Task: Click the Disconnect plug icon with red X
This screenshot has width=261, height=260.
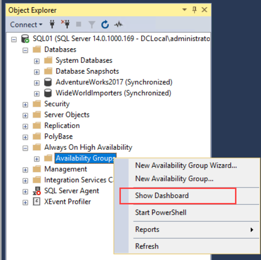Action: [x=65, y=24]
